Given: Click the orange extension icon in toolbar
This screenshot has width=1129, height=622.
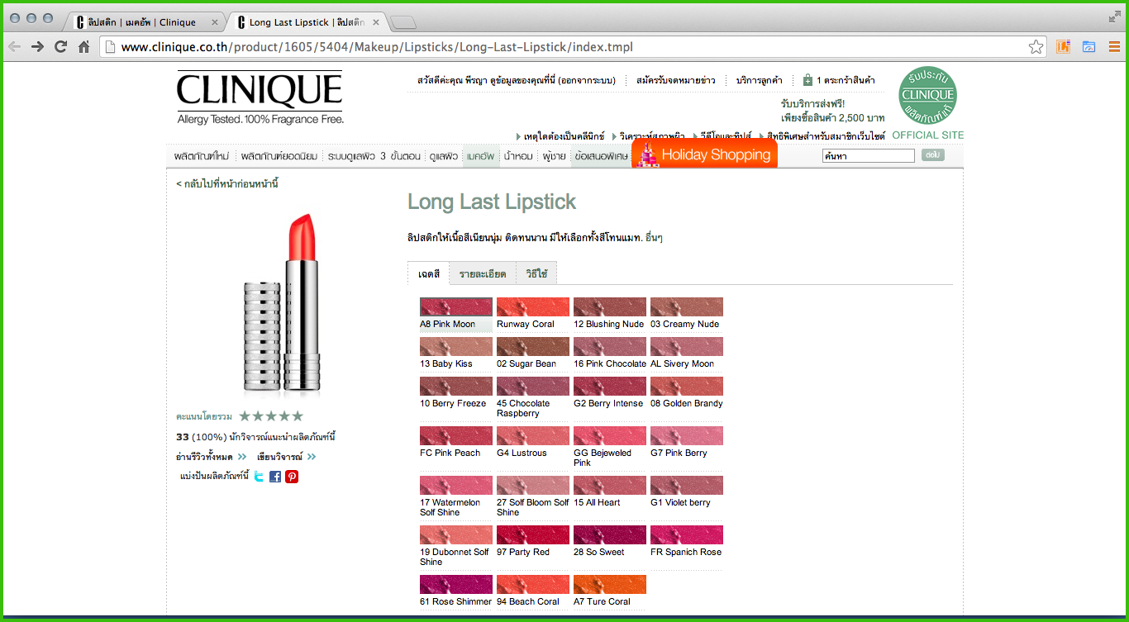Looking at the screenshot, I should tap(1063, 47).
